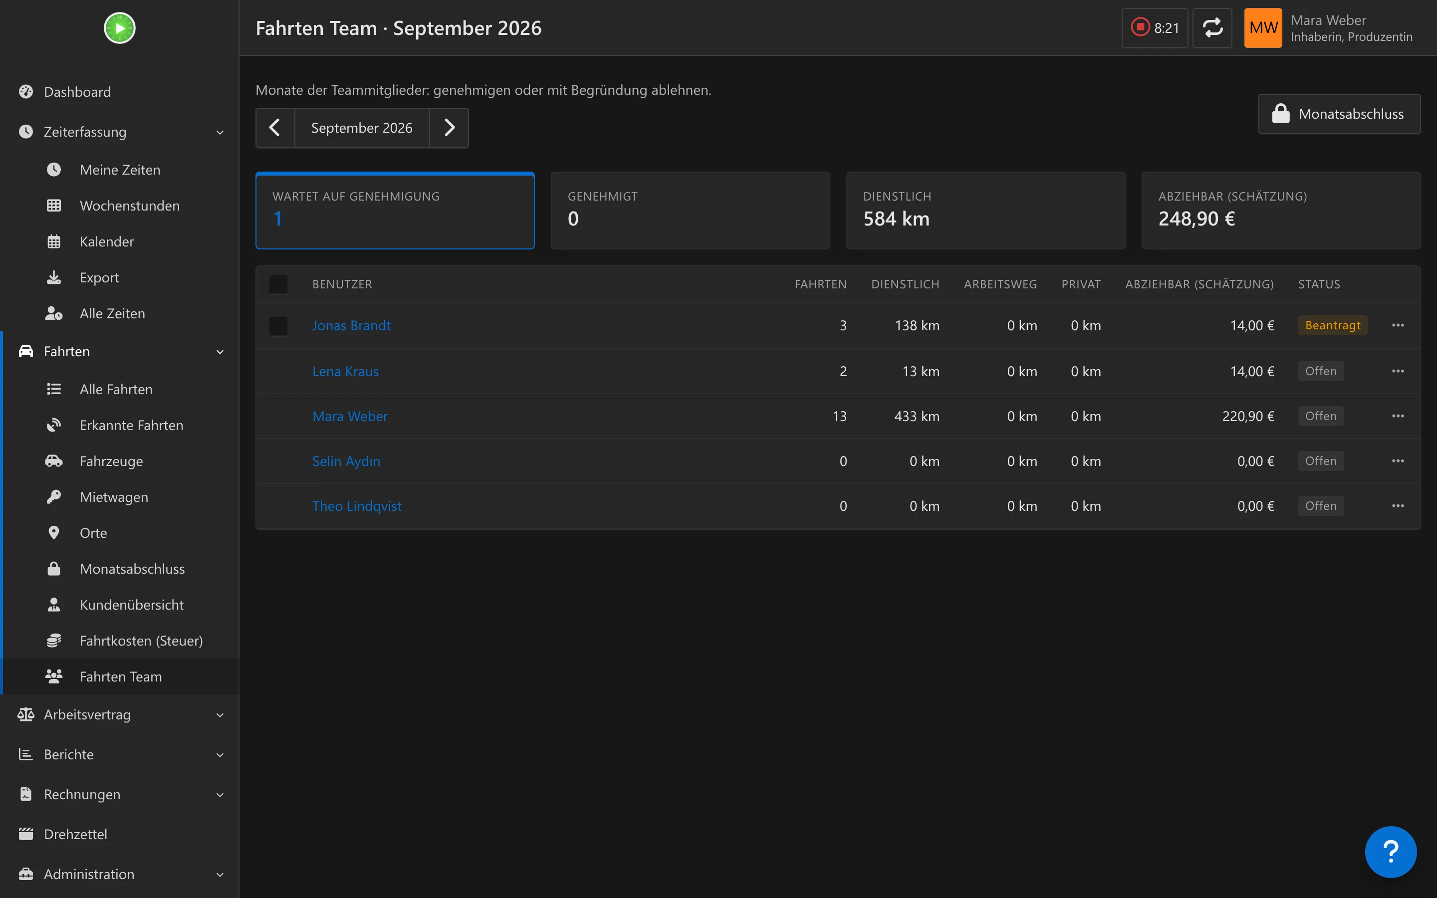Click the sync refresh arrows icon
Viewport: 1437px width, 898px height.
point(1212,28)
